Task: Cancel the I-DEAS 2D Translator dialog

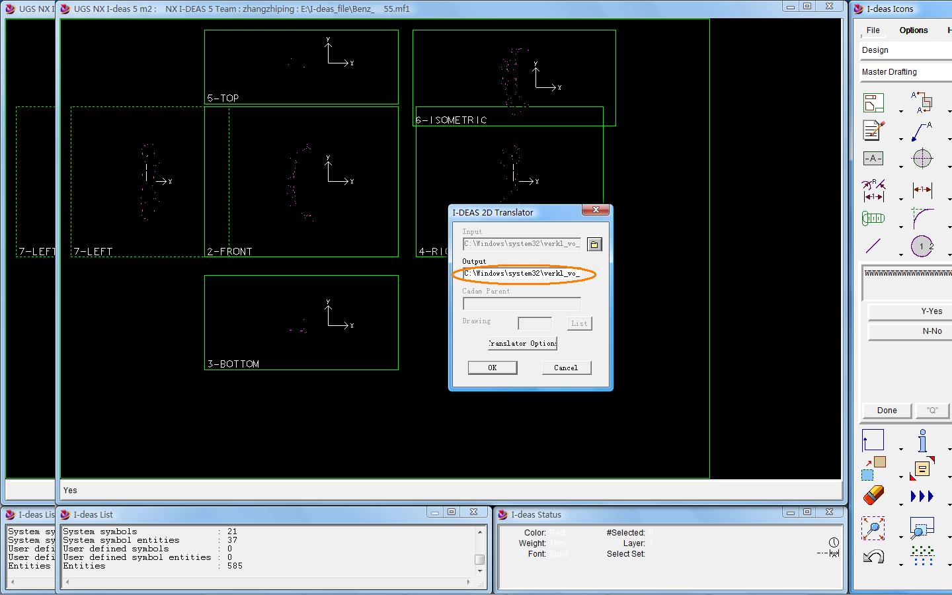Action: click(x=566, y=368)
